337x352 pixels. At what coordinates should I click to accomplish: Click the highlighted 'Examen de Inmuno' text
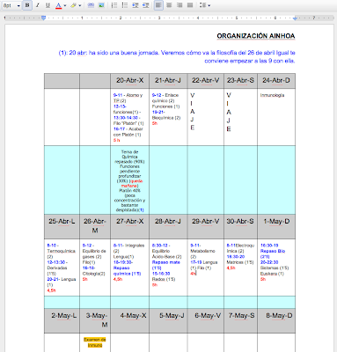click(95, 342)
